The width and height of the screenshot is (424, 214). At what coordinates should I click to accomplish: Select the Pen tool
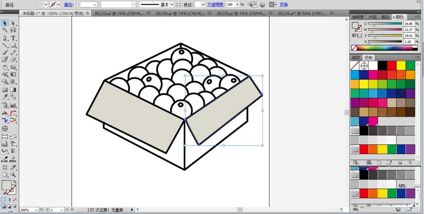point(5,38)
